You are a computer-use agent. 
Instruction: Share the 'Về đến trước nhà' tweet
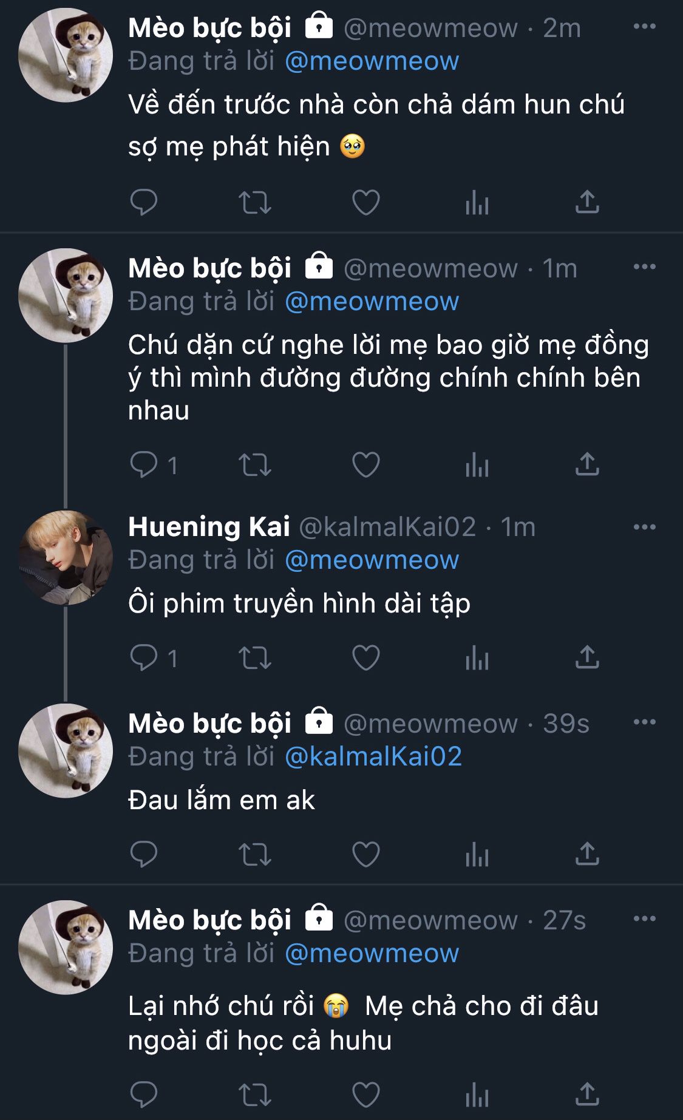click(x=587, y=203)
